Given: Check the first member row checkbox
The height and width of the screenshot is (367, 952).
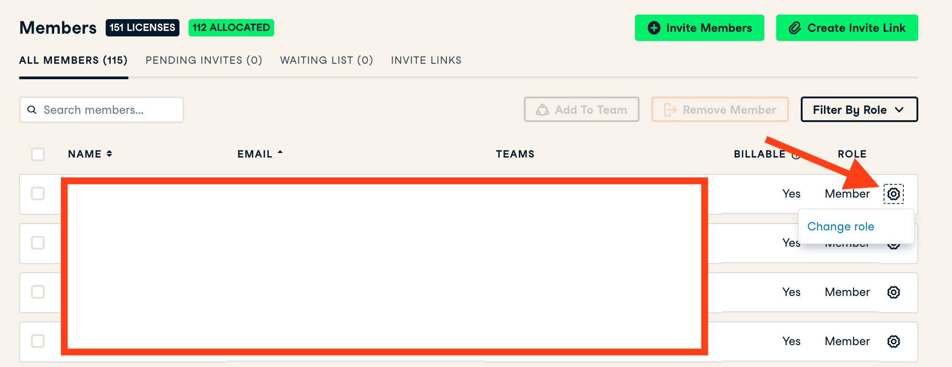Looking at the screenshot, I should [x=38, y=194].
